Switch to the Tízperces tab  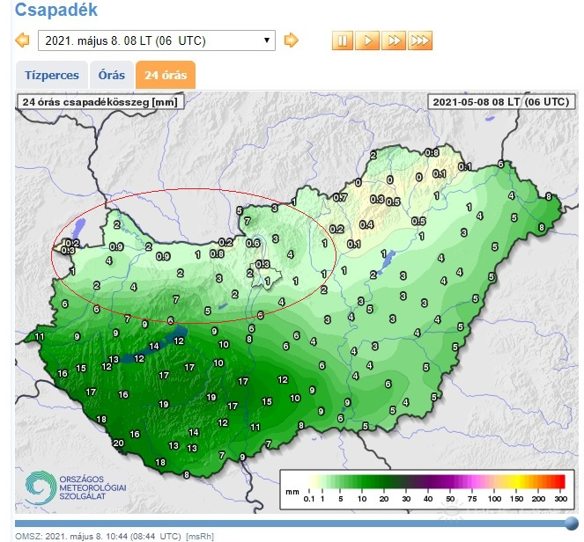coord(50,76)
